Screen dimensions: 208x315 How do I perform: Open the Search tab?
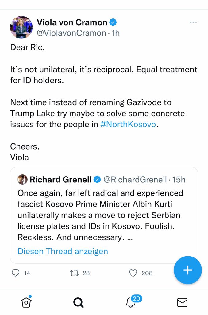[x=79, y=303]
